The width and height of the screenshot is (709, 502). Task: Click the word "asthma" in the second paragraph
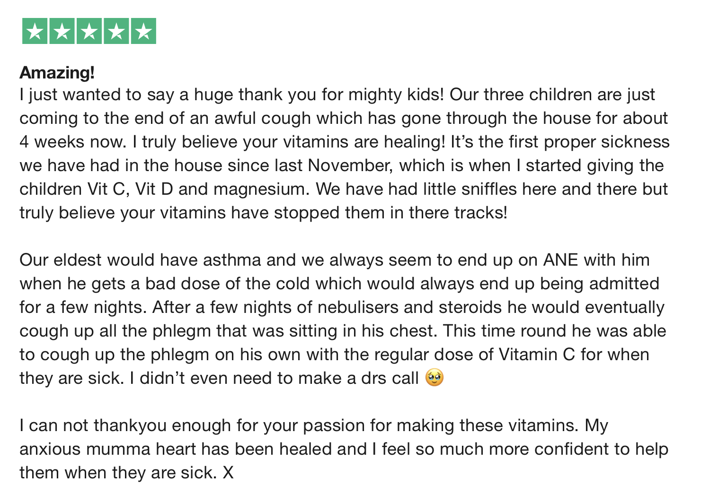click(x=232, y=260)
